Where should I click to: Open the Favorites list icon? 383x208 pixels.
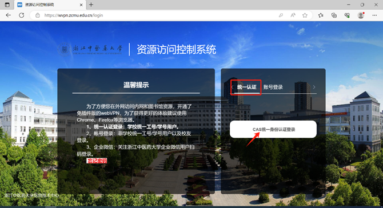(321, 15)
